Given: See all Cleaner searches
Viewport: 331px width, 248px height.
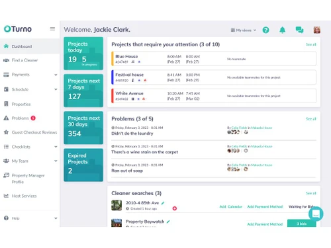Looking at the screenshot, I should [311, 193].
